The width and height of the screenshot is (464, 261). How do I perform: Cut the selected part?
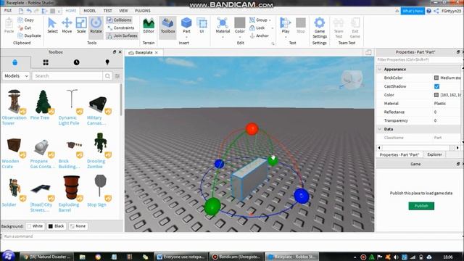[x=25, y=28]
